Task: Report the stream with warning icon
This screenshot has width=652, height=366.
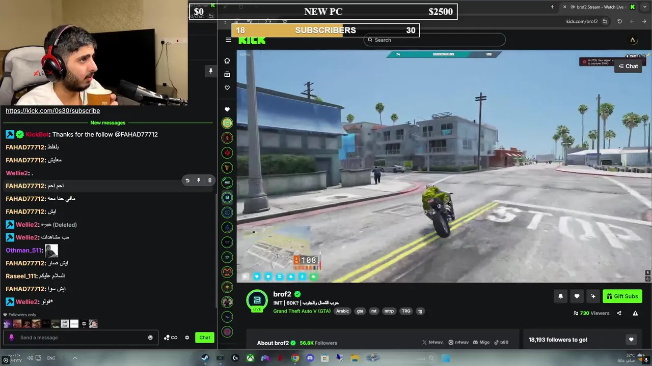Action: click(x=635, y=313)
